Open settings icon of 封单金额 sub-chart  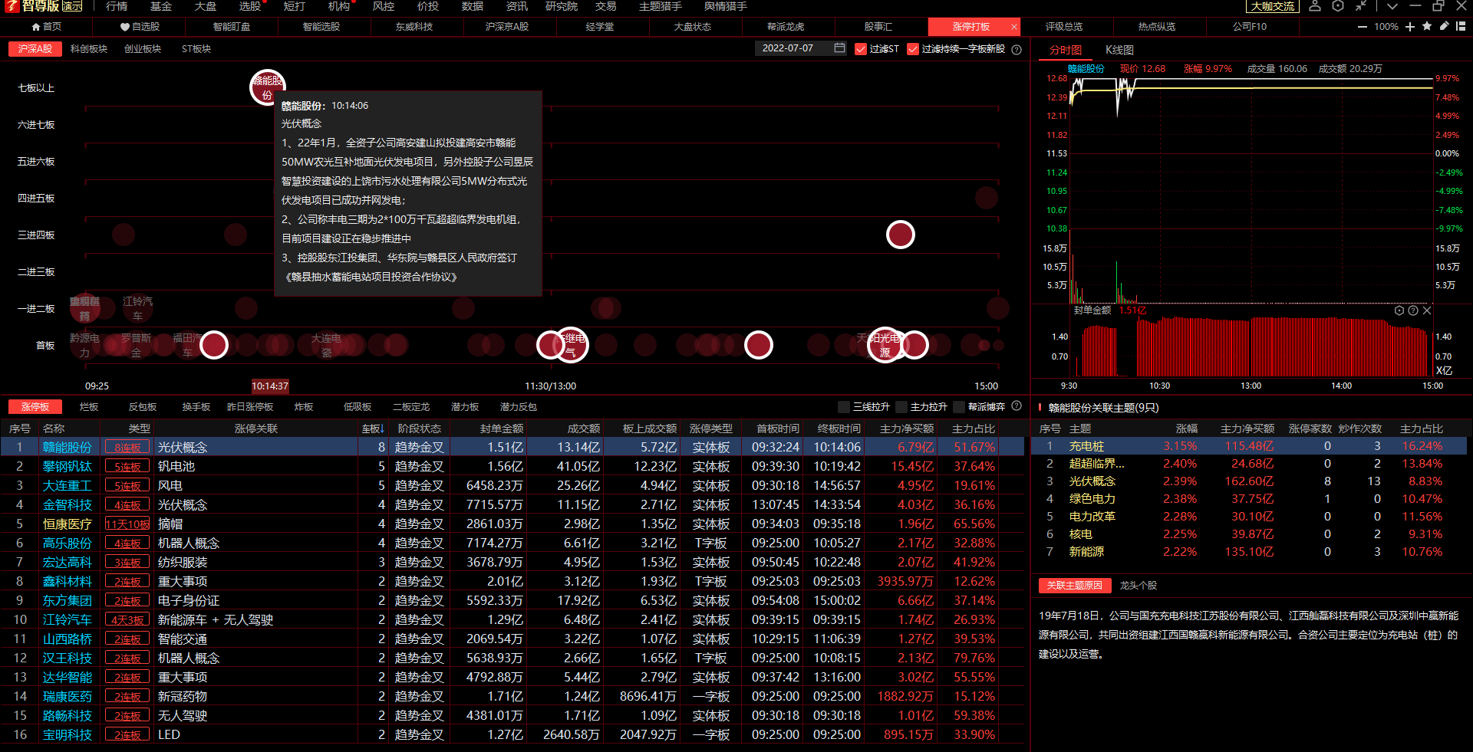click(x=1399, y=310)
